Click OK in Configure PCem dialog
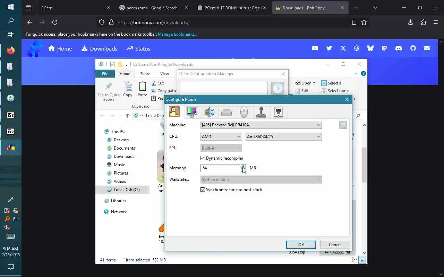This screenshot has height=277, width=444. [301, 245]
